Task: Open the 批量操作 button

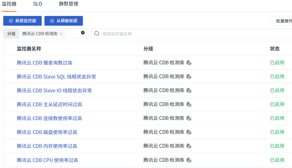Action: [x=281, y=21]
